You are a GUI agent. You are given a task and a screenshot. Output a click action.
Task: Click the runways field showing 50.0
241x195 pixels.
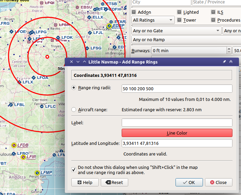point(237,50)
